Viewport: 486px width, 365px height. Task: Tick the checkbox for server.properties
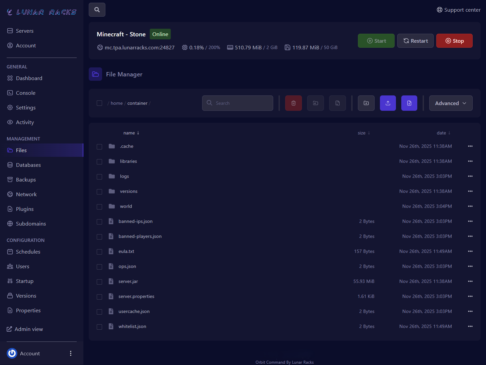click(99, 297)
